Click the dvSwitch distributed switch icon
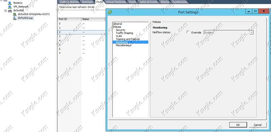The height and width of the screenshot is (132, 271). [x=10, y=10]
